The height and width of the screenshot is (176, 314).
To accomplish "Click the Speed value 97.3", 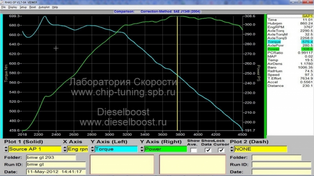I will [x=309, y=75].
